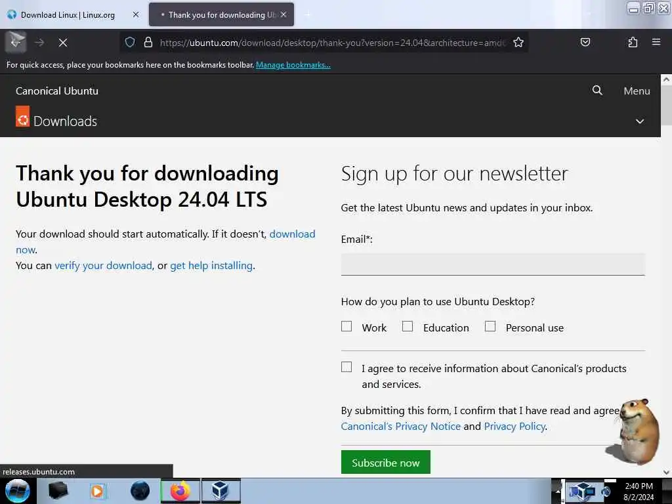Click the orange Ubuntu logo icon
The image size is (672, 504).
coord(23,116)
